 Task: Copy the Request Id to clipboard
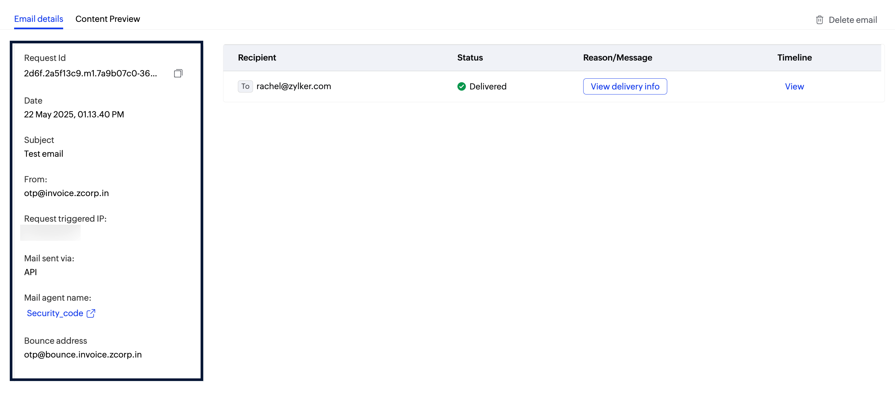pyautogui.click(x=178, y=73)
